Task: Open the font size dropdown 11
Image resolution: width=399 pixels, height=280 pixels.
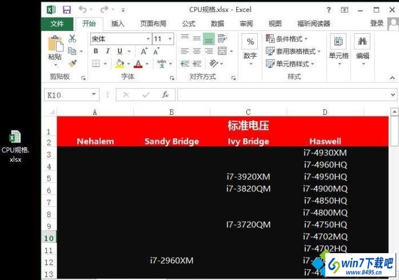Action: tap(170, 39)
